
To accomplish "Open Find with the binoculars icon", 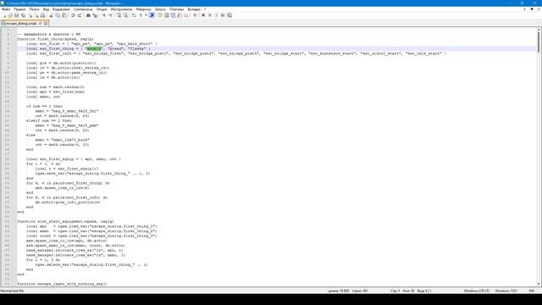I will 88,15.
